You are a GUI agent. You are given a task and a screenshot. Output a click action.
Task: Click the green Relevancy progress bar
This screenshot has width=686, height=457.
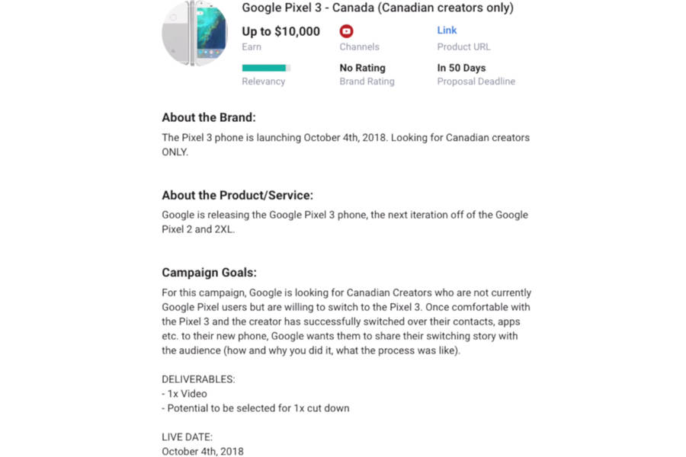[265, 68]
